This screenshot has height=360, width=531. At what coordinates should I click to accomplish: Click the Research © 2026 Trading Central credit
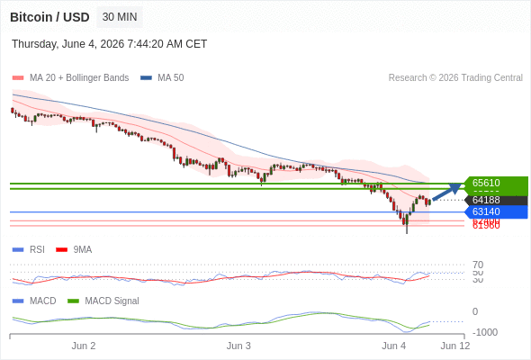455,78
